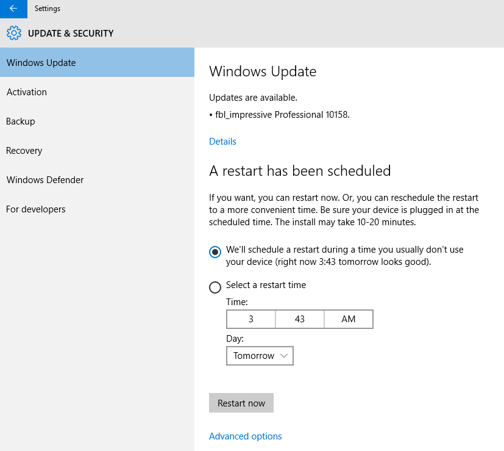Click the 'Updates are available.' status text

coord(253,98)
